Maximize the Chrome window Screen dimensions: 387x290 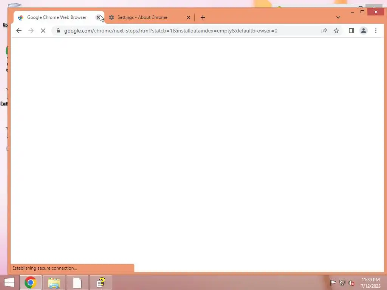coord(362,12)
